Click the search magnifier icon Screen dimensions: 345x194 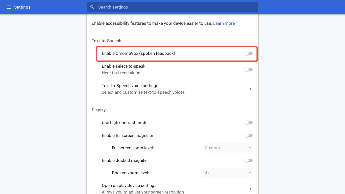pos(92,7)
